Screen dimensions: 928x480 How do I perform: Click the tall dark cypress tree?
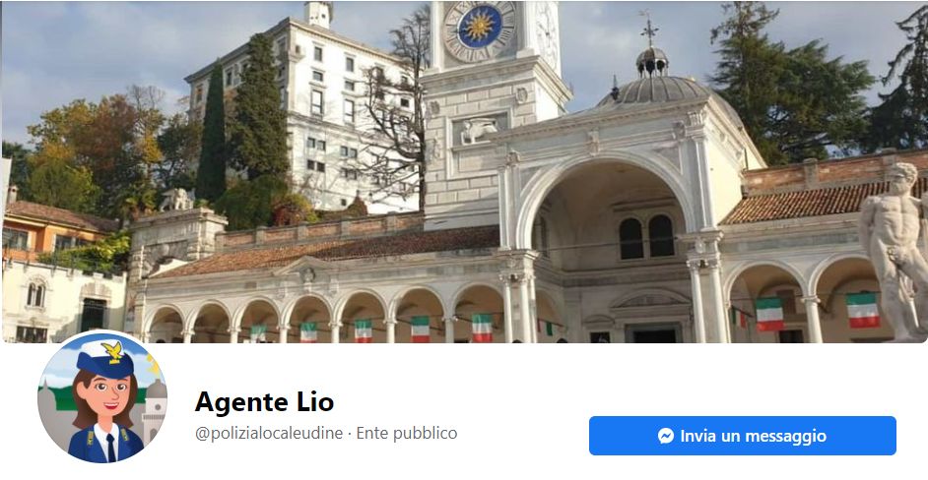[212, 133]
